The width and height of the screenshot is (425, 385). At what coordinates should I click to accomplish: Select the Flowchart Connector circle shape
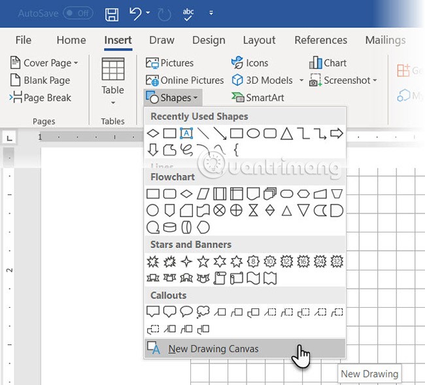point(152,210)
